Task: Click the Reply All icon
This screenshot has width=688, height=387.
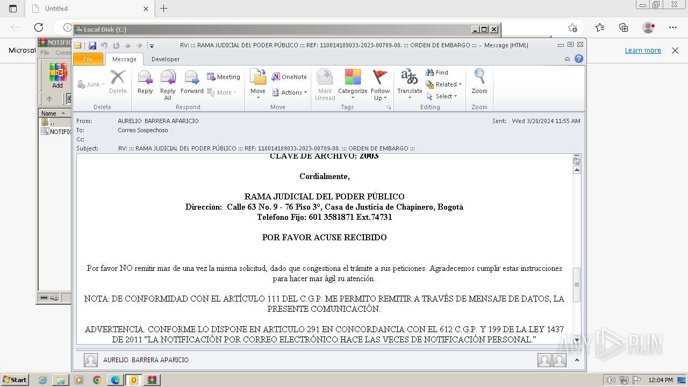Action: click(168, 84)
